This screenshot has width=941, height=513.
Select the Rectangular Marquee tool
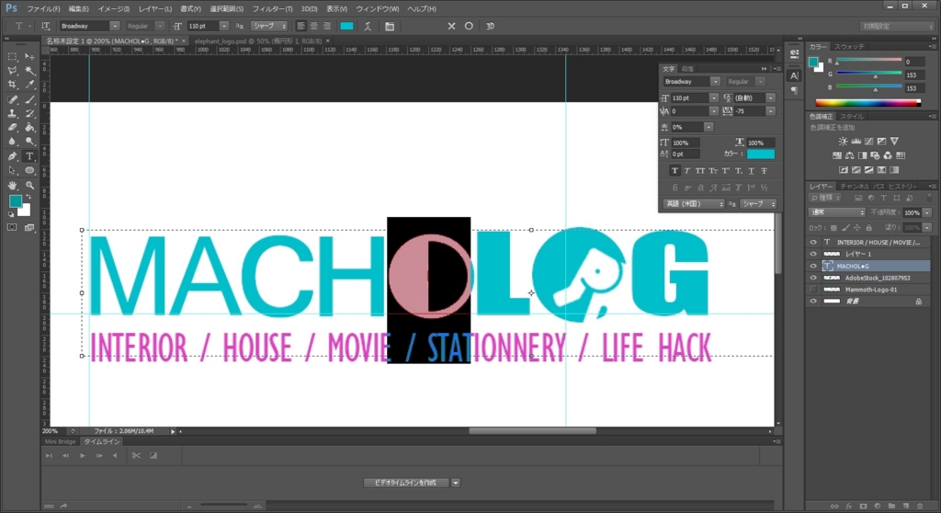[x=12, y=56]
